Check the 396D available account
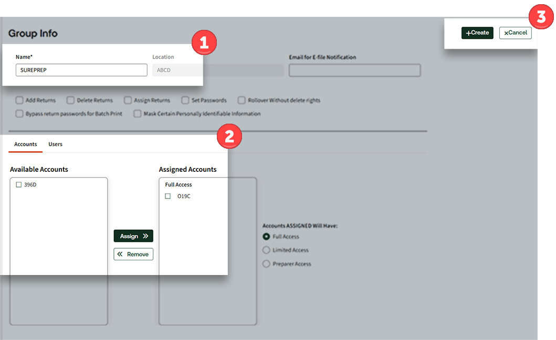The image size is (556, 340). 19,184
